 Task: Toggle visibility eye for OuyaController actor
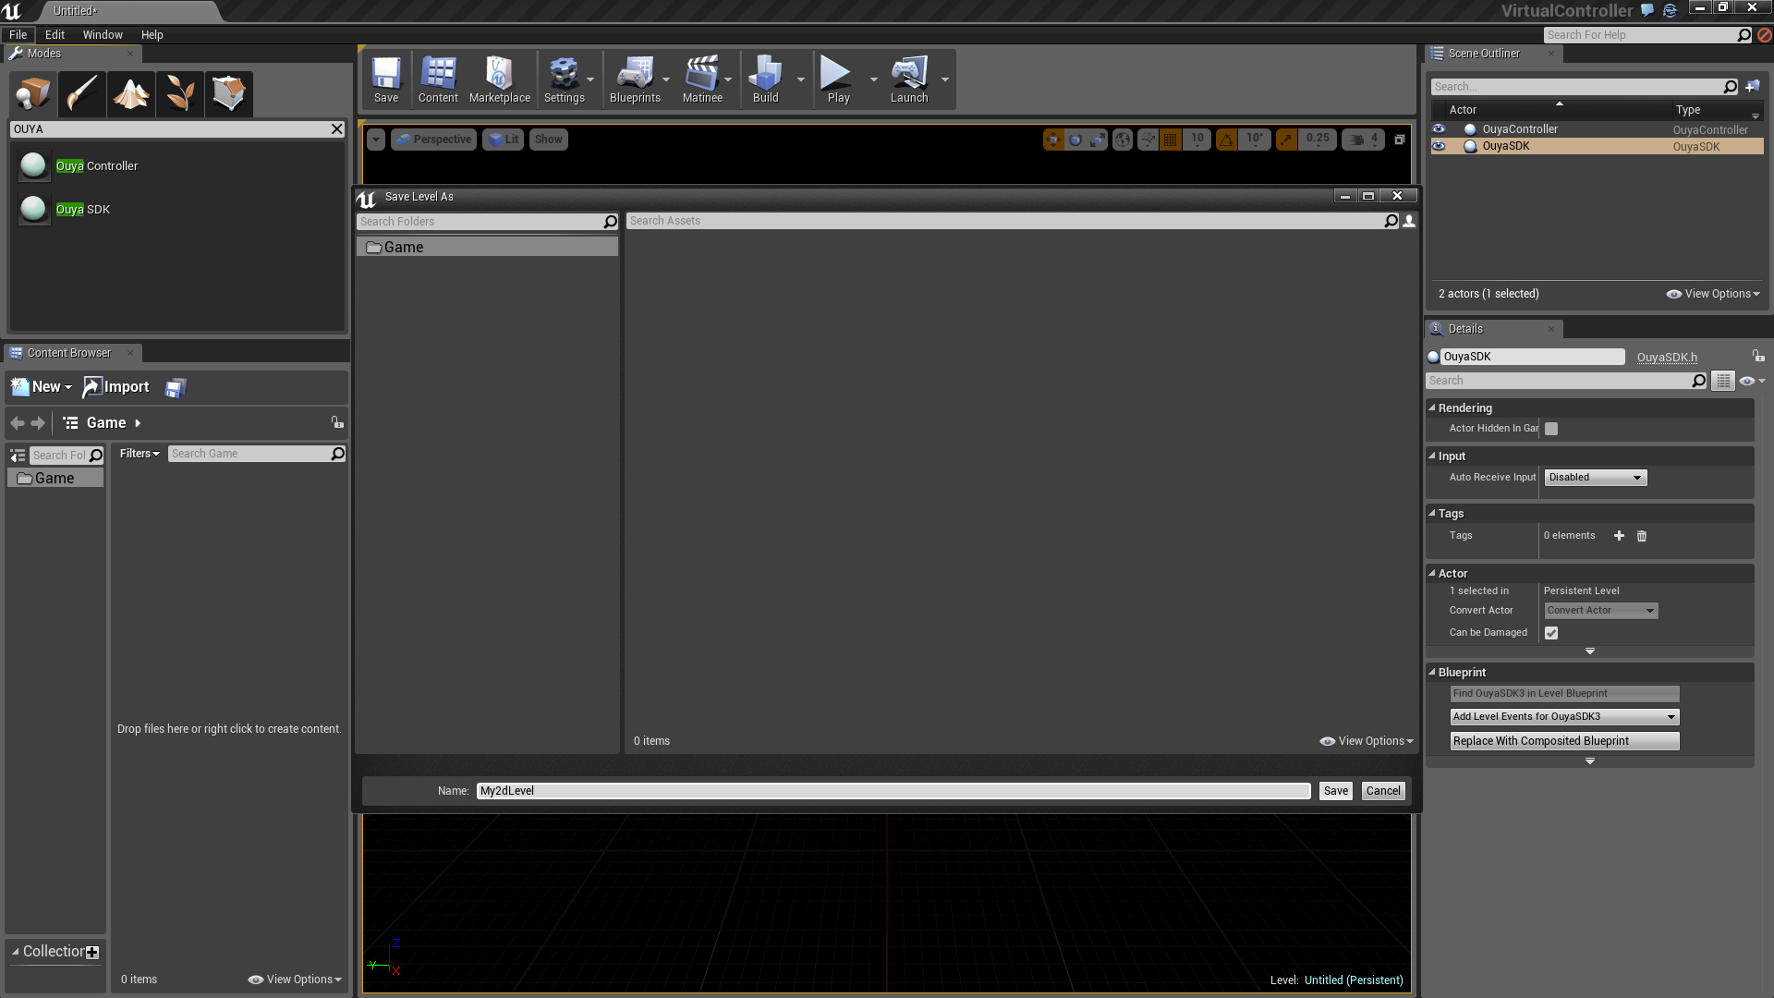pos(1439,129)
